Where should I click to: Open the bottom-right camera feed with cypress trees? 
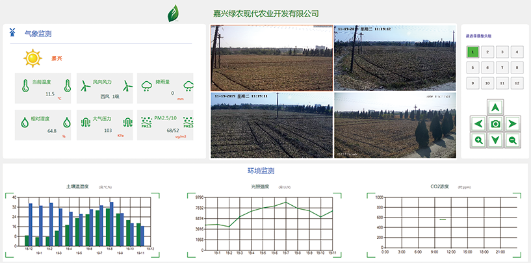(395, 125)
